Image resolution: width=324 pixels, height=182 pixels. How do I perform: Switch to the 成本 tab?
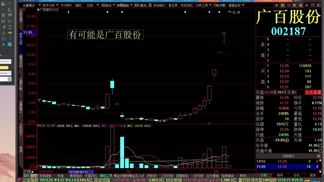(x=313, y=175)
